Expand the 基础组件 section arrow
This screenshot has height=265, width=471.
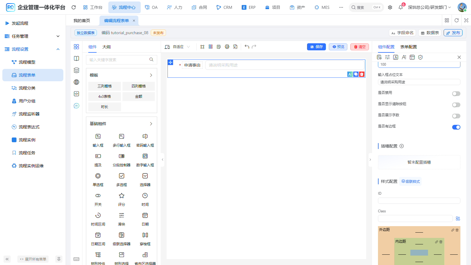point(151,124)
